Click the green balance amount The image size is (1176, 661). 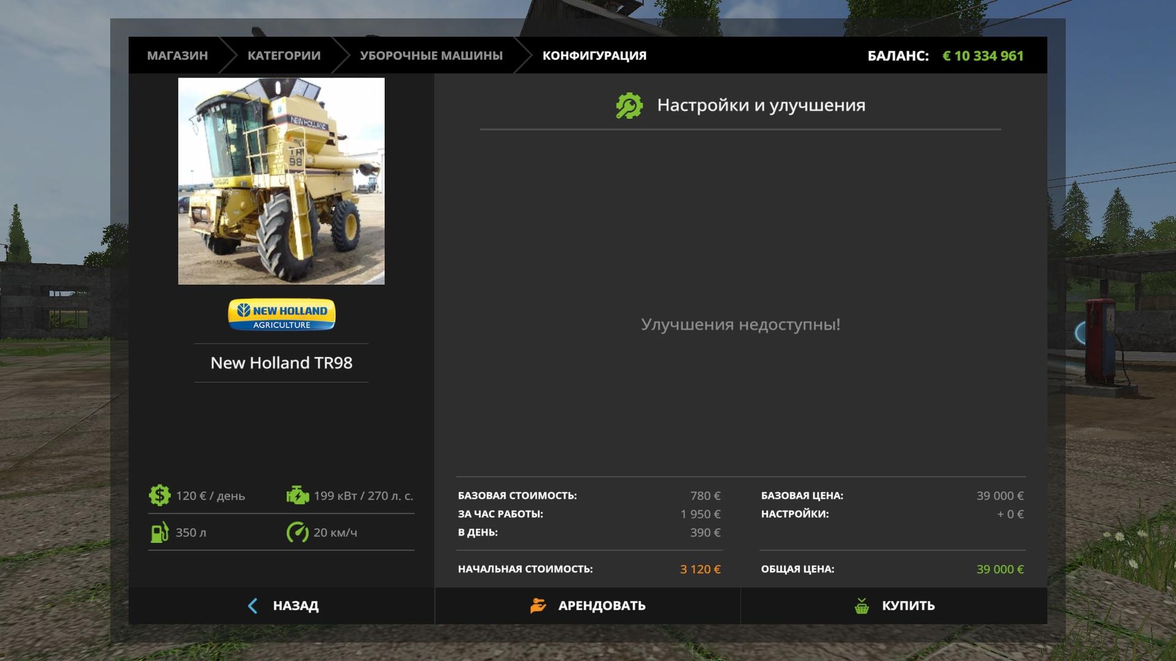983,55
